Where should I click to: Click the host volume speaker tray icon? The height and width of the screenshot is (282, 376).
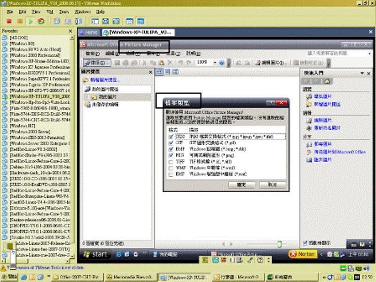pos(366,268)
